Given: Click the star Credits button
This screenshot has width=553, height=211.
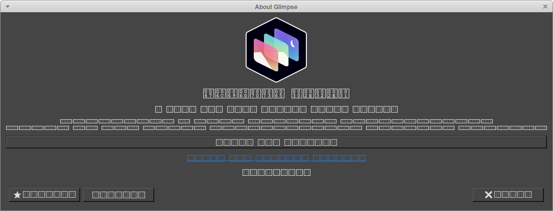Looking at the screenshot, I should [x=44, y=195].
